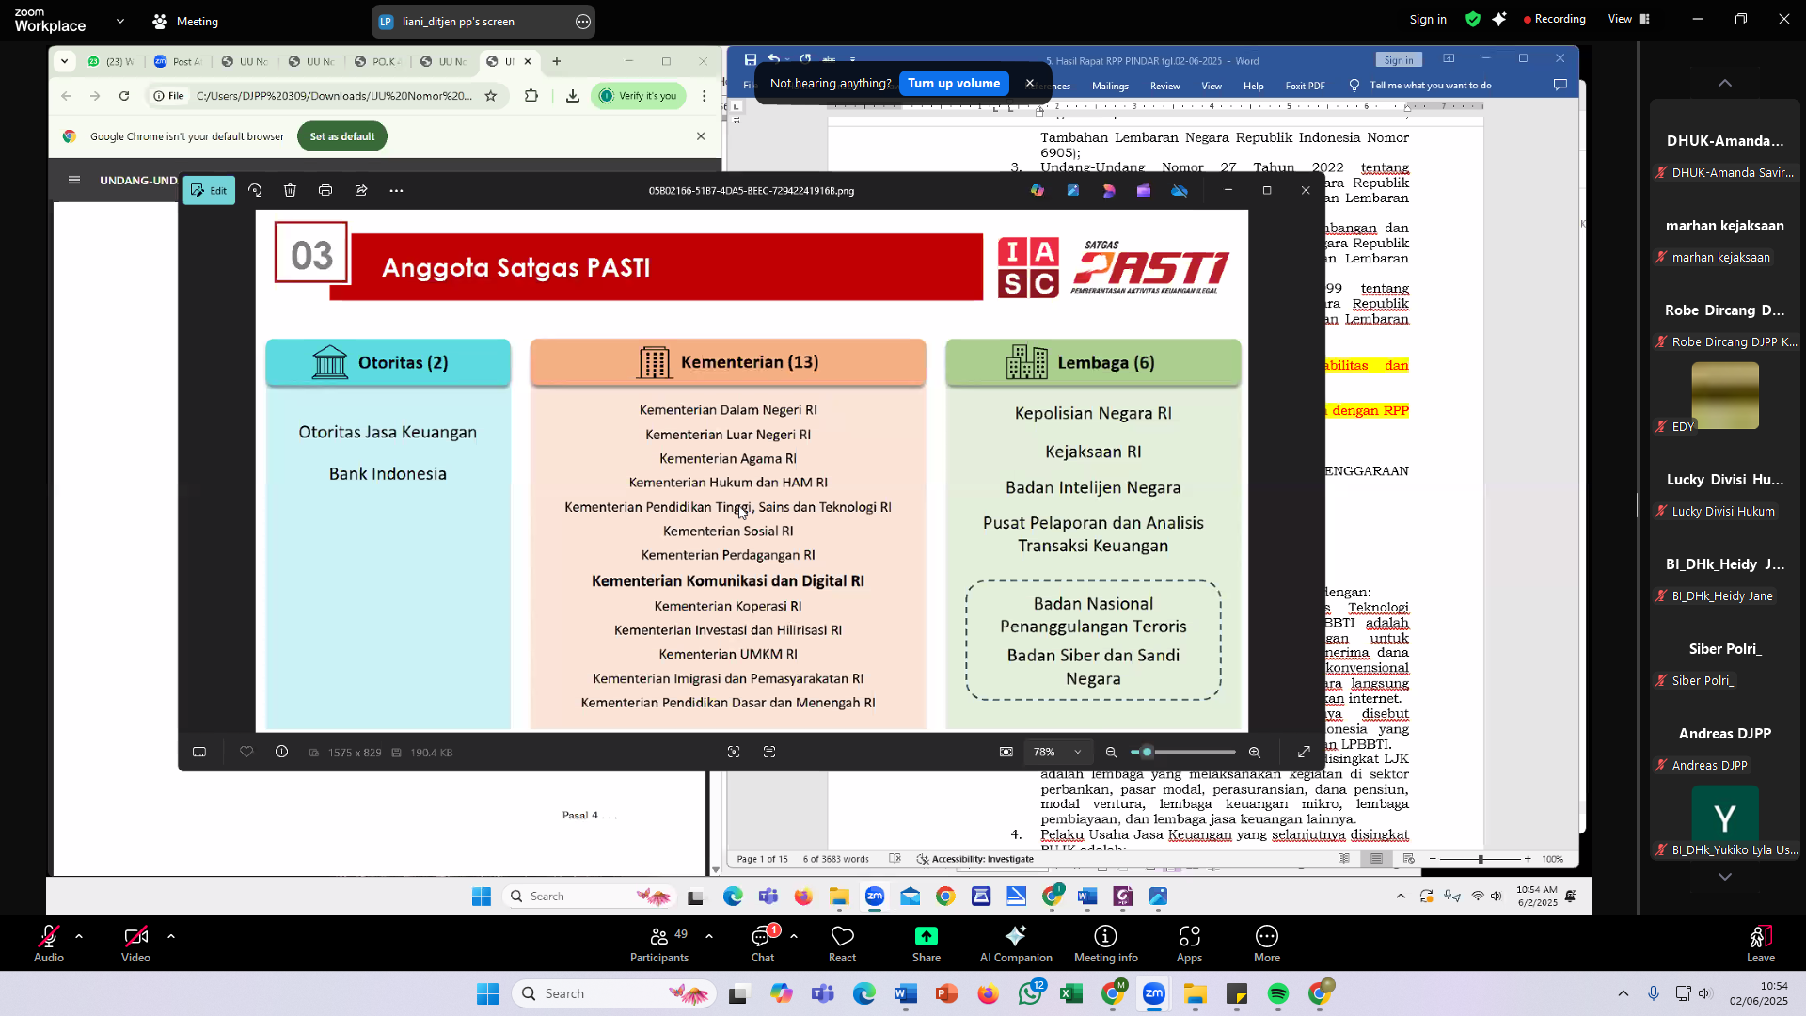Image resolution: width=1806 pixels, height=1016 pixels.
Task: Adjust Word zoom slider in status bar
Action: pos(1481,859)
